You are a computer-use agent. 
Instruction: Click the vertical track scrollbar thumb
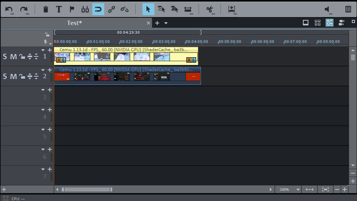[x=353, y=57]
